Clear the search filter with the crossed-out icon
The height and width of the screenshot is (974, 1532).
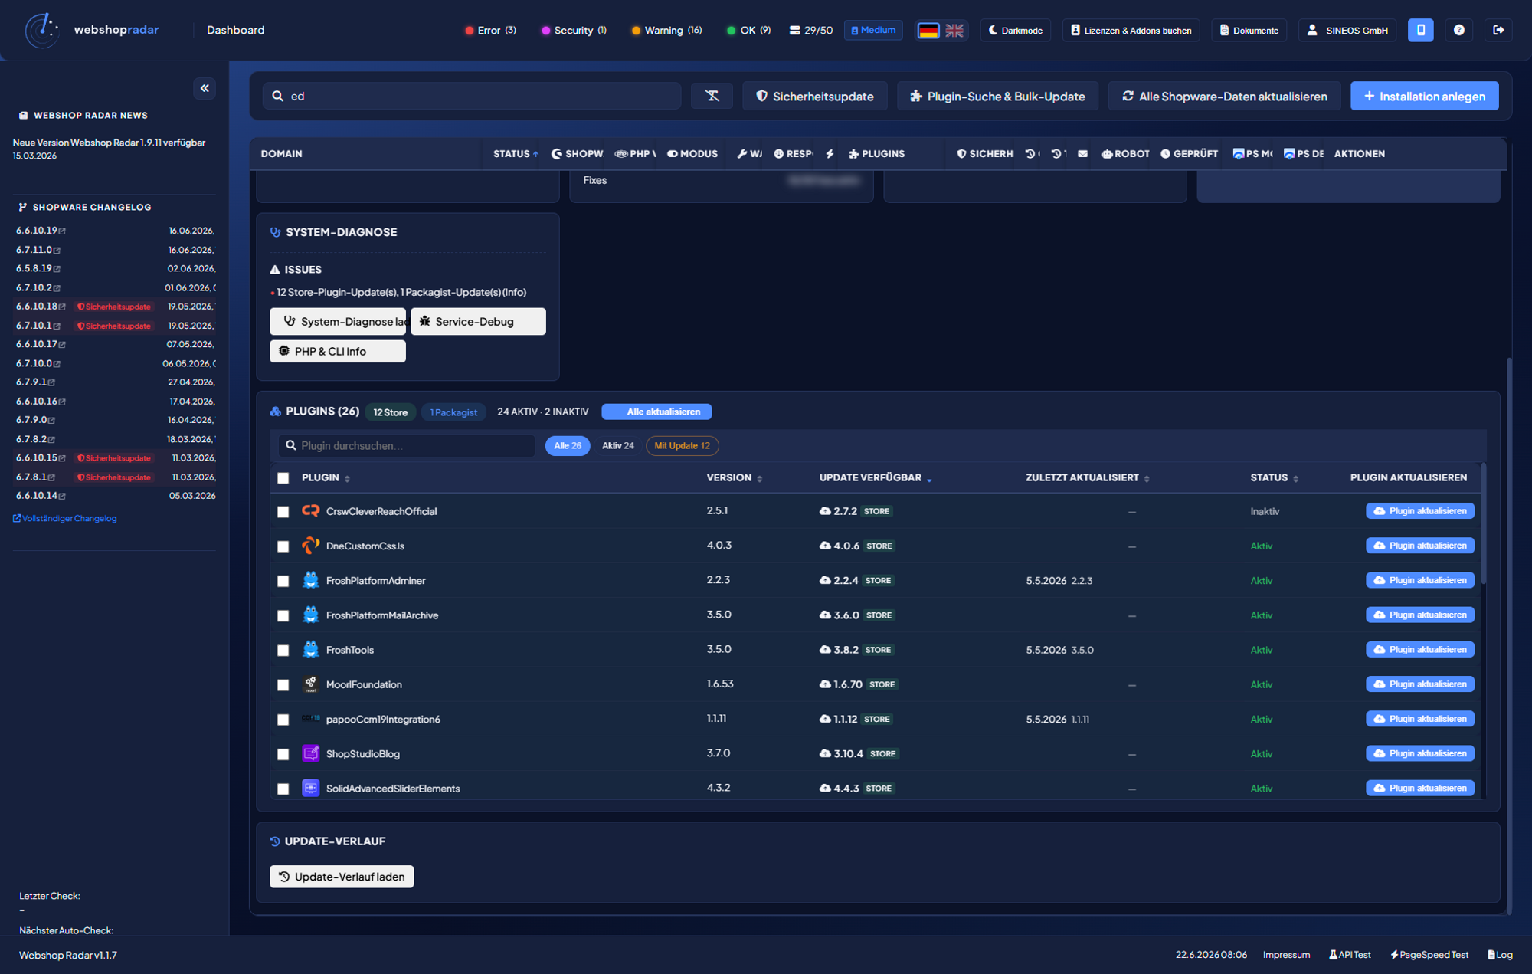[x=712, y=96]
